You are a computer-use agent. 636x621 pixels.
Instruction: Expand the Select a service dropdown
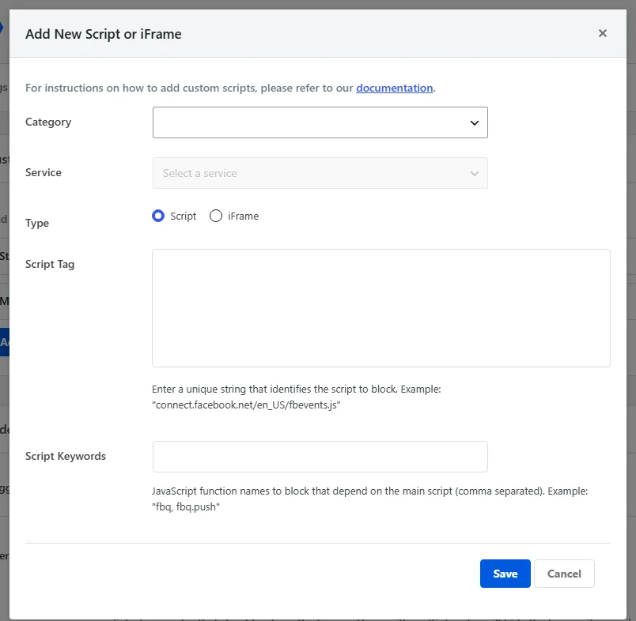tap(320, 173)
